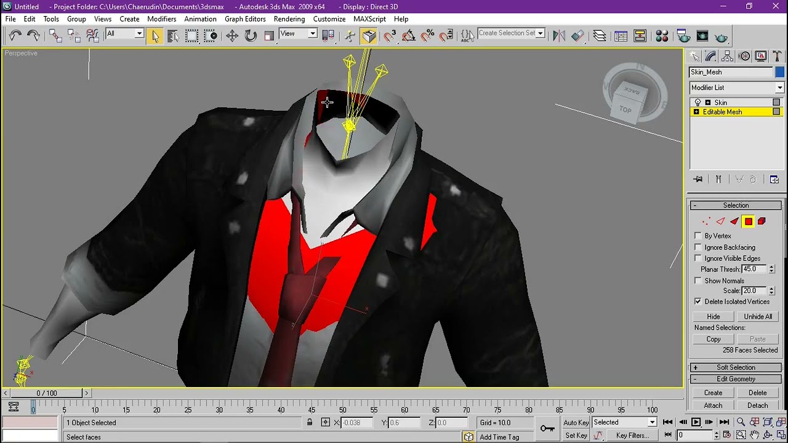Screen dimensions: 788x443
Task: Click the Quick Render teapot icon
Action: pyautogui.click(x=721, y=36)
